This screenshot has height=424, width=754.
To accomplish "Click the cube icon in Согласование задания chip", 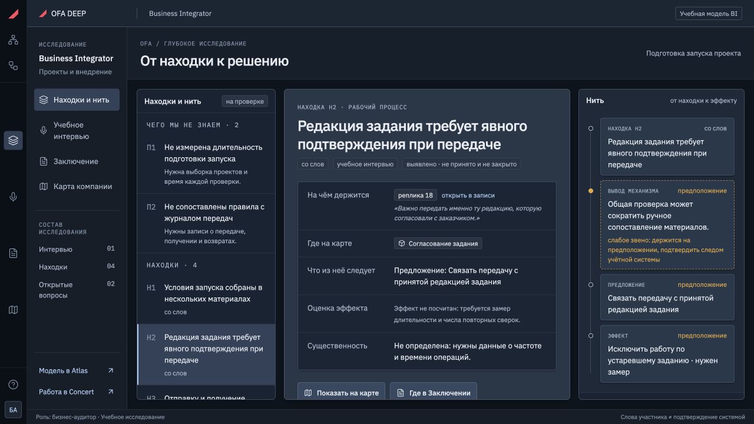I will coord(402,243).
